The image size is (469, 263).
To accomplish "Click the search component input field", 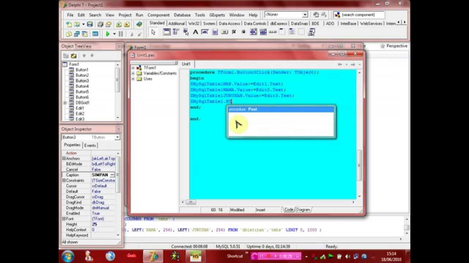I will (x=362, y=15).
